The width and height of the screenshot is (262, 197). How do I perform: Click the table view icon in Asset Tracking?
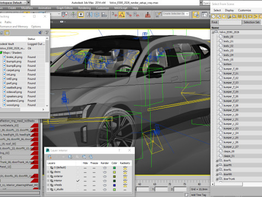pyautogui.click(x=7, y=33)
